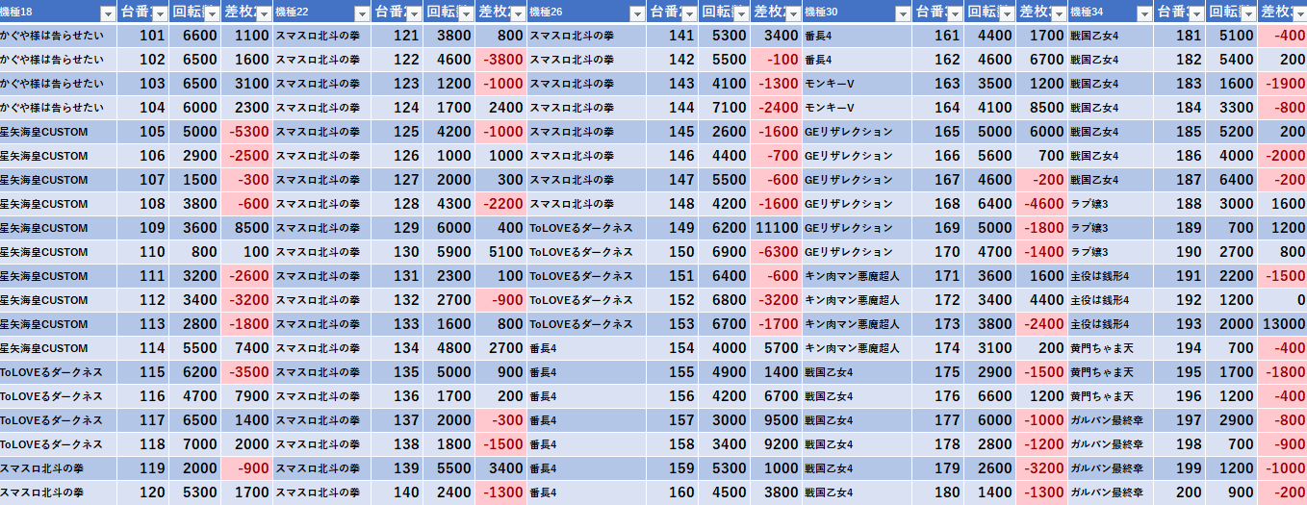Select the 台番 cell 101
Screen dimensions: 1307x505
[142, 36]
